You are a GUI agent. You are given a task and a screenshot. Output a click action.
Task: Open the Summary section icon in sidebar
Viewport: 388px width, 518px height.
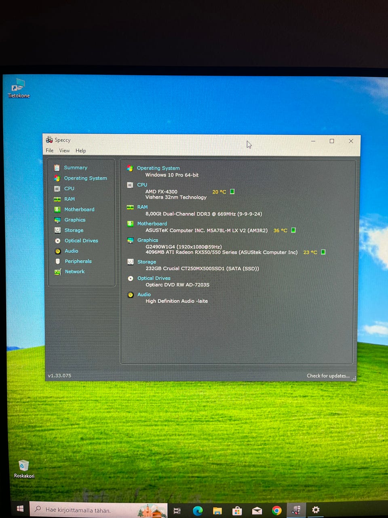click(x=57, y=168)
